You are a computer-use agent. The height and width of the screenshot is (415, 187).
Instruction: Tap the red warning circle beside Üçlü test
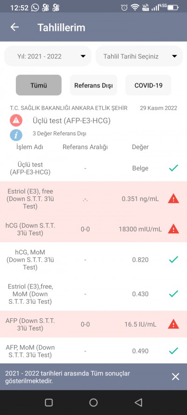(x=16, y=121)
